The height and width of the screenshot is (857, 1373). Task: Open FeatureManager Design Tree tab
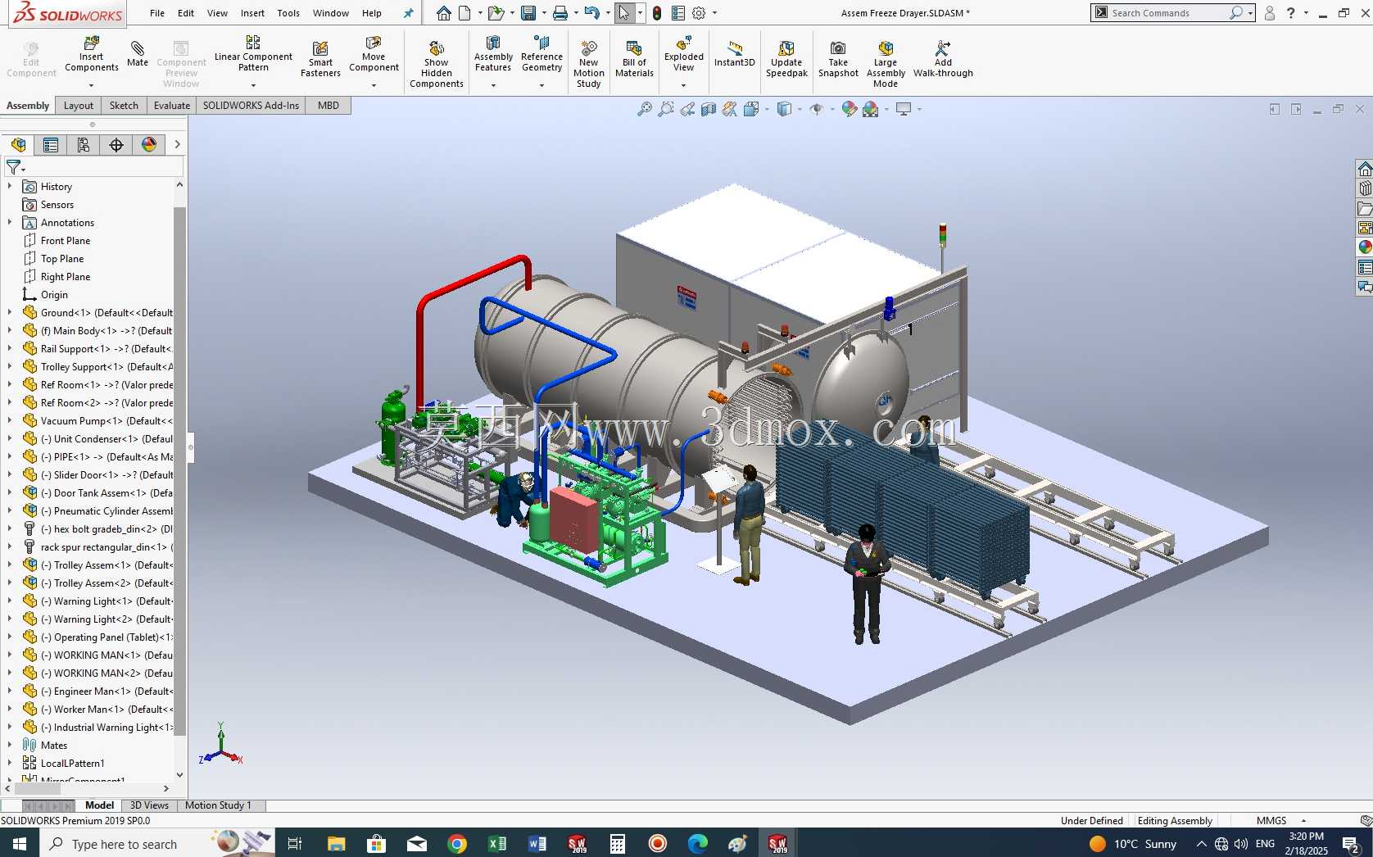coord(18,145)
